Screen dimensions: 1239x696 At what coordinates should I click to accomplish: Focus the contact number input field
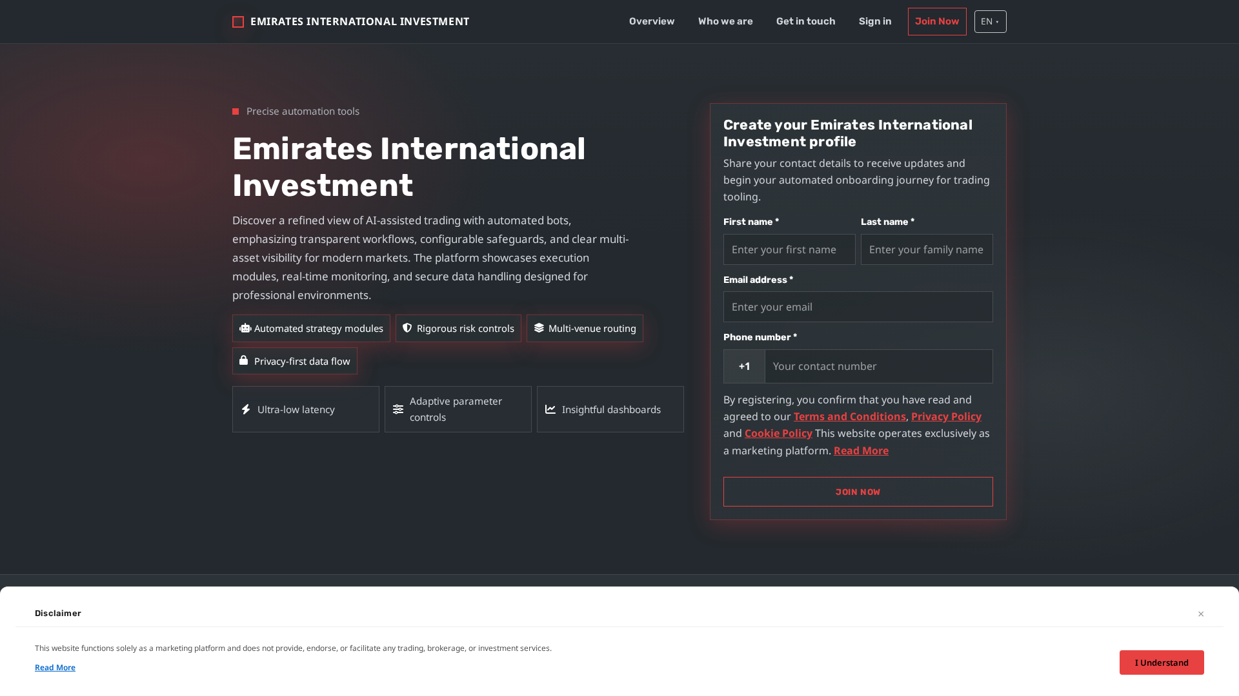pyautogui.click(x=879, y=366)
